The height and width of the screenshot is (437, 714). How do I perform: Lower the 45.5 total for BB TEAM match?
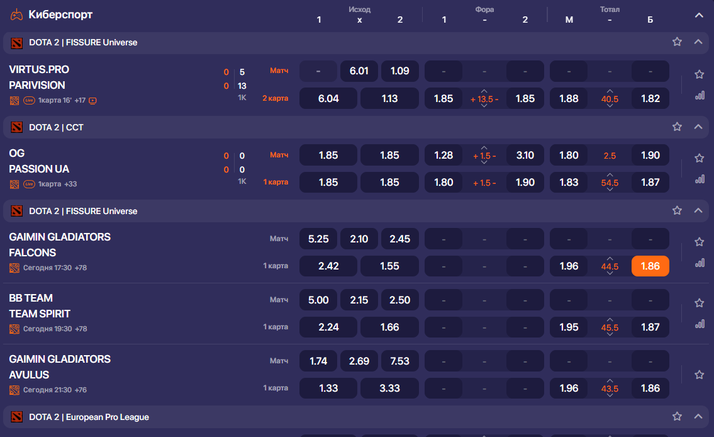[610, 334]
